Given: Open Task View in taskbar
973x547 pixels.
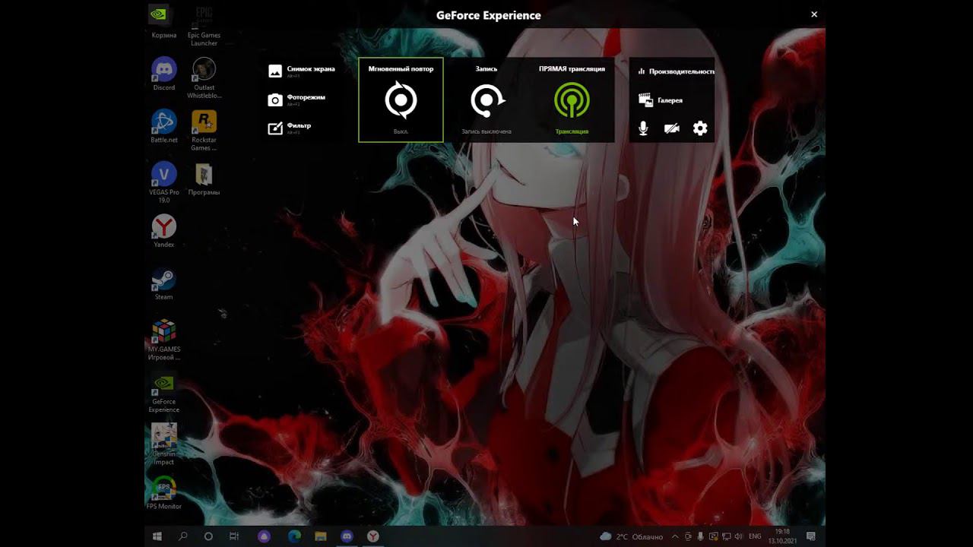Looking at the screenshot, I should [234, 536].
